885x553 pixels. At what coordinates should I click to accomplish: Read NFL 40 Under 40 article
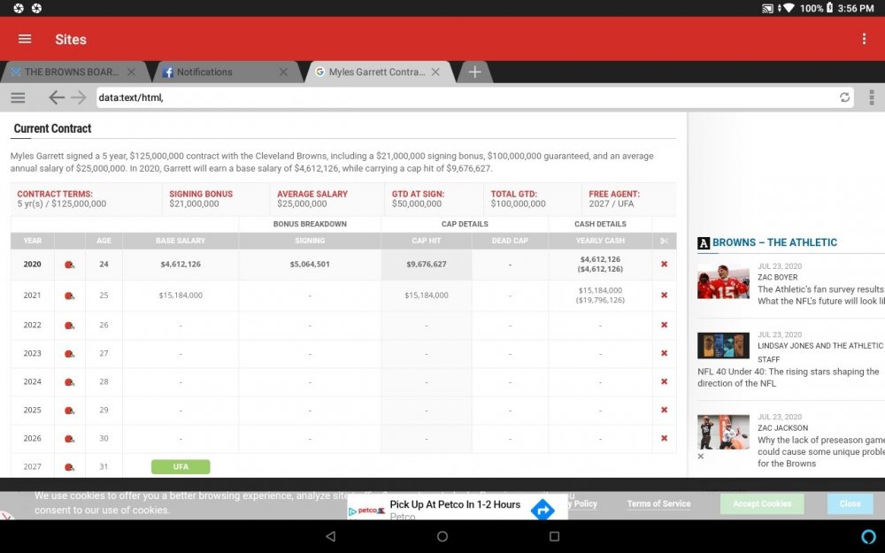tap(788, 378)
